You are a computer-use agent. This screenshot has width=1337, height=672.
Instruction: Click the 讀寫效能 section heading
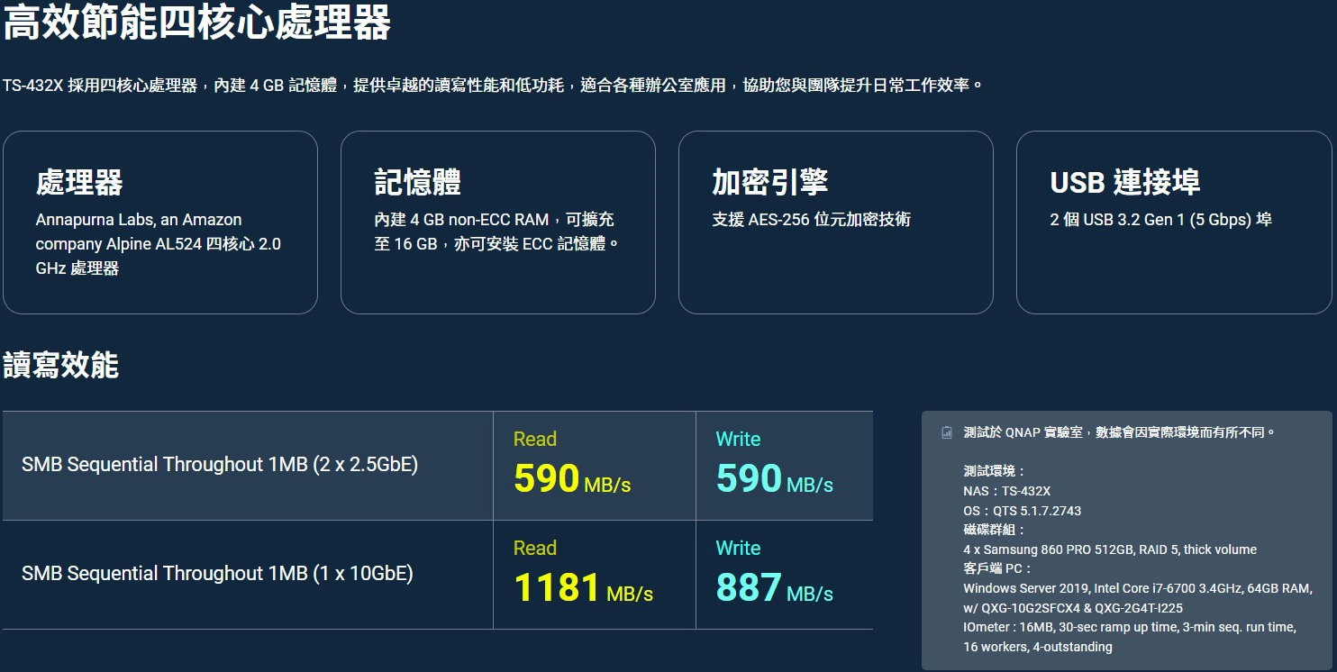[60, 365]
